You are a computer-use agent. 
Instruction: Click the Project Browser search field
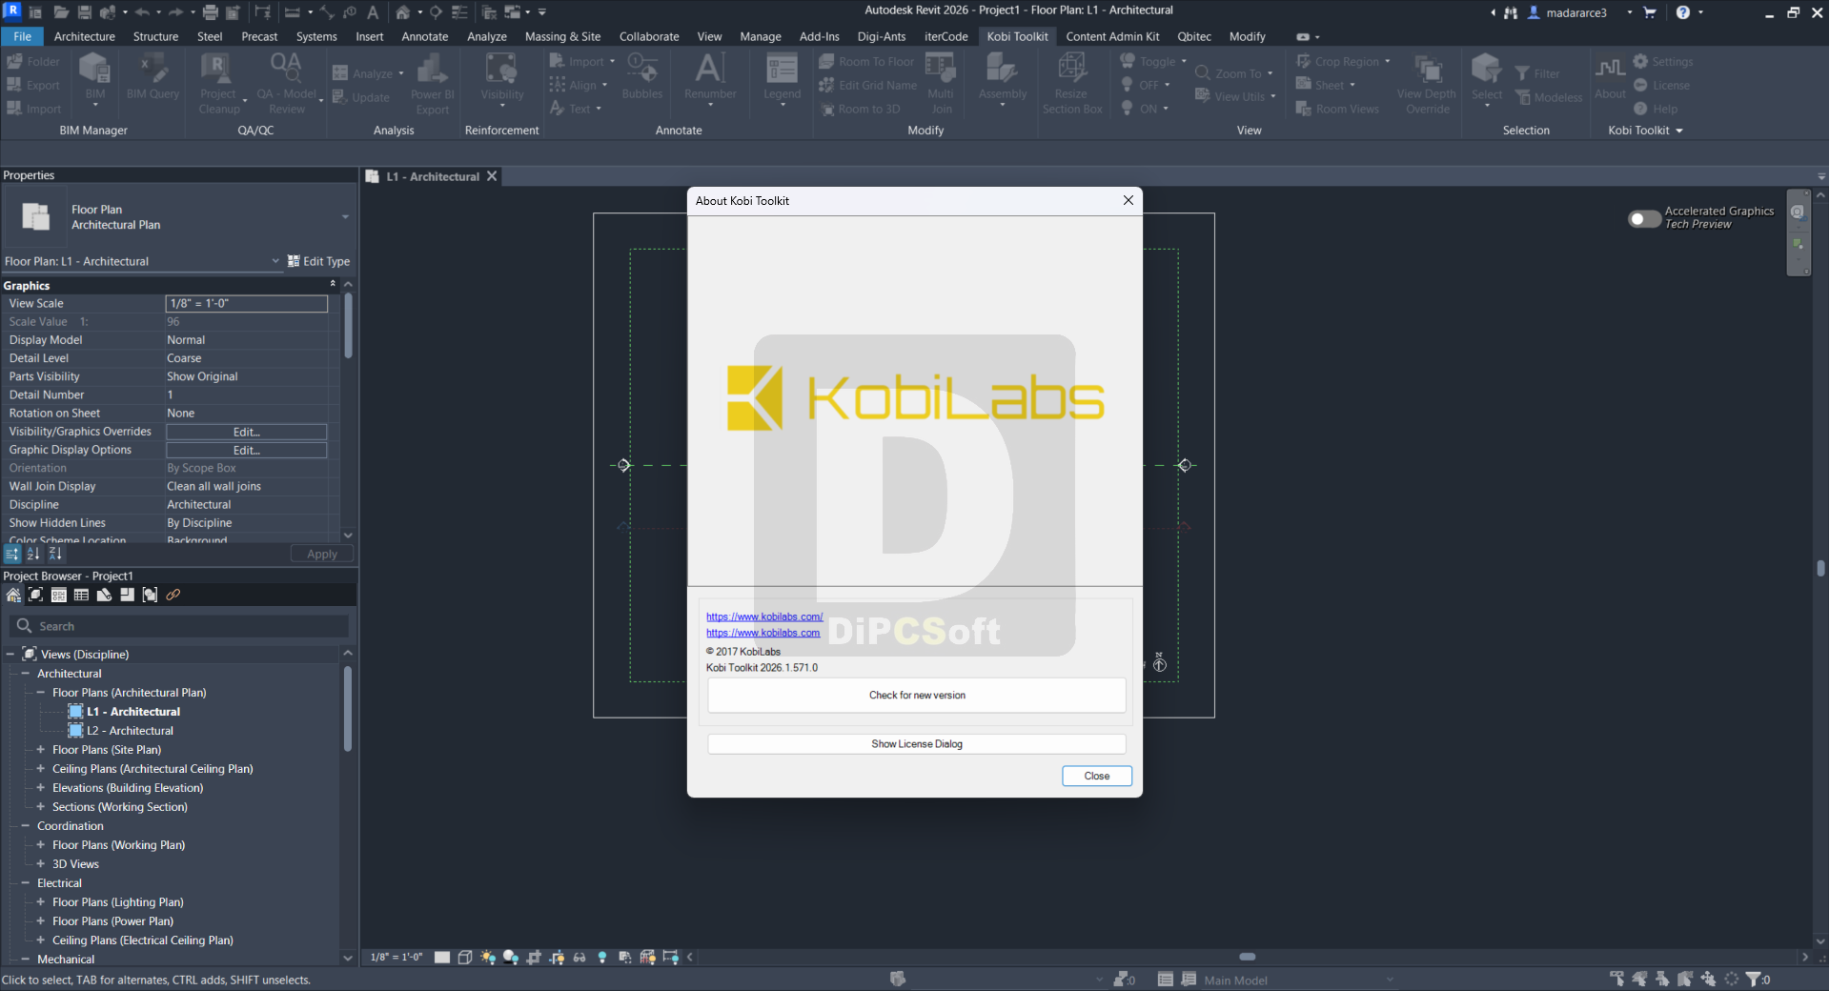click(x=179, y=626)
